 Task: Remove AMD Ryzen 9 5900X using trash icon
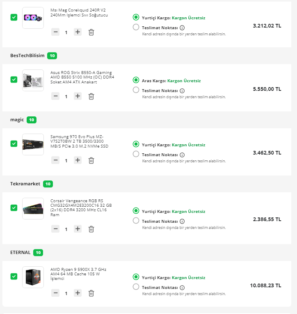point(91,293)
